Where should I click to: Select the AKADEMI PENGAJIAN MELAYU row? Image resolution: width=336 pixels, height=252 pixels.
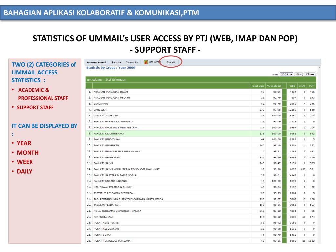(200, 98)
